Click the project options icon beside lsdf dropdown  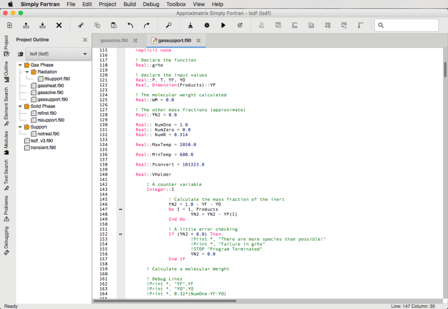[20, 54]
